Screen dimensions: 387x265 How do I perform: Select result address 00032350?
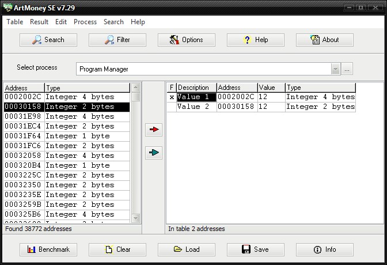tap(23, 185)
